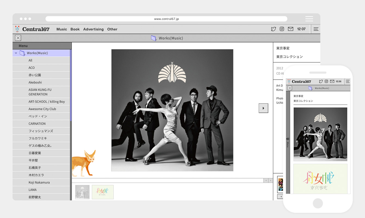Tap the X close box on the phone mockup
Screen dimensions: 365x218
[290, 88]
